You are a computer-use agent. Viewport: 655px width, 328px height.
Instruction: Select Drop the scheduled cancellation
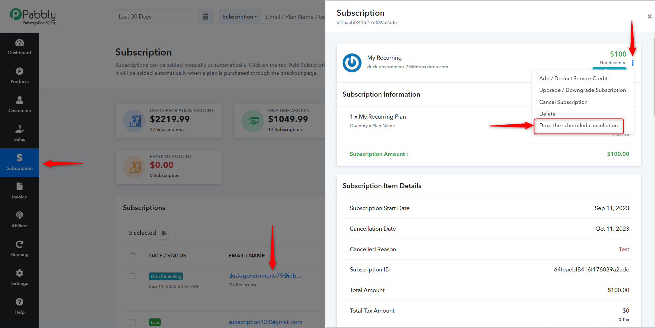coord(578,125)
